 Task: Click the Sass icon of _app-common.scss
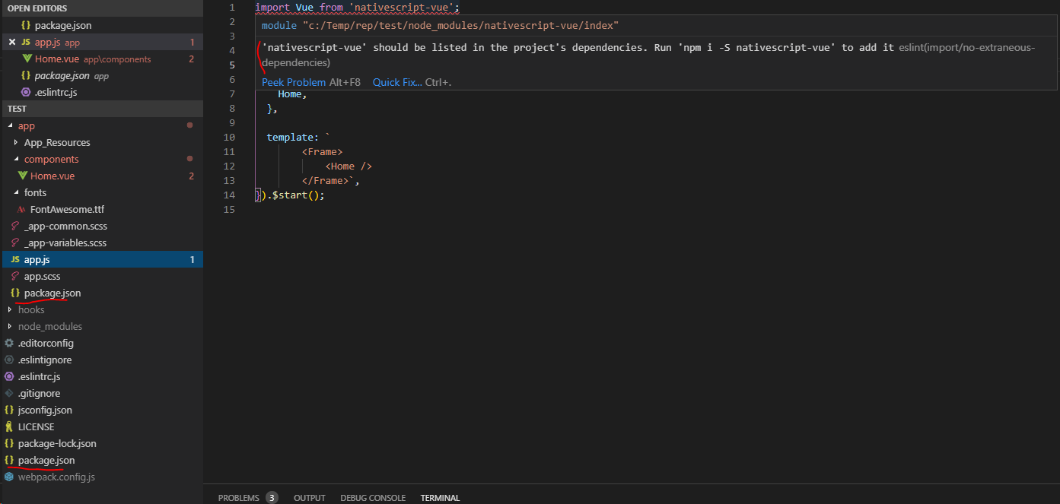pos(15,227)
